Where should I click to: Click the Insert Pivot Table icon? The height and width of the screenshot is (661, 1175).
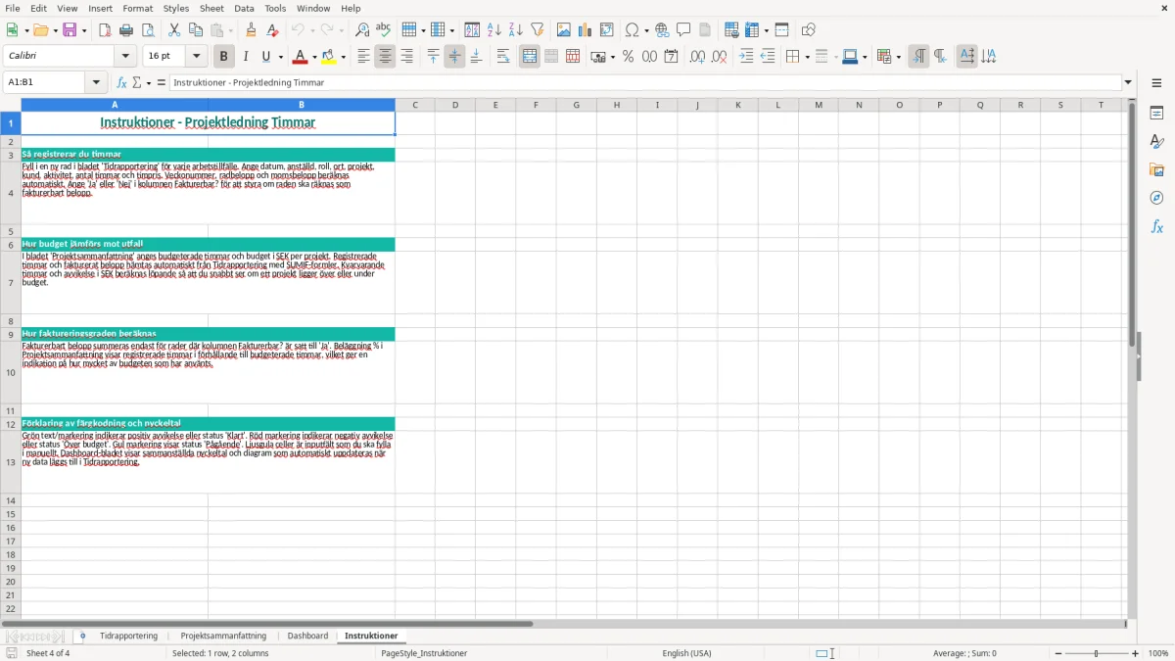[x=607, y=30]
